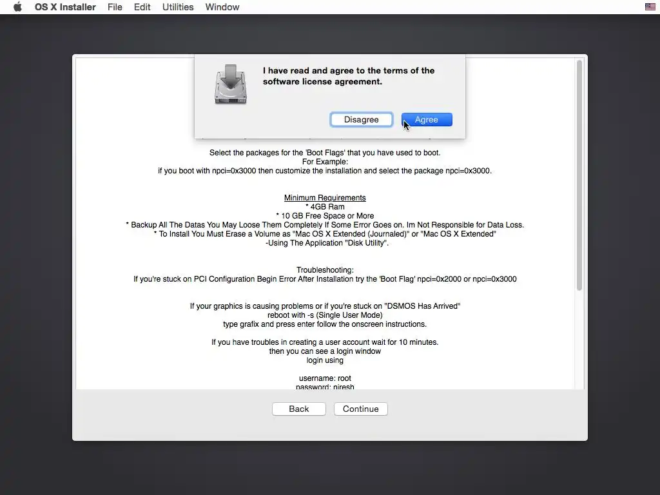660x495 pixels.
Task: Click the installer hard drive icon in dialog
Action: click(x=230, y=84)
